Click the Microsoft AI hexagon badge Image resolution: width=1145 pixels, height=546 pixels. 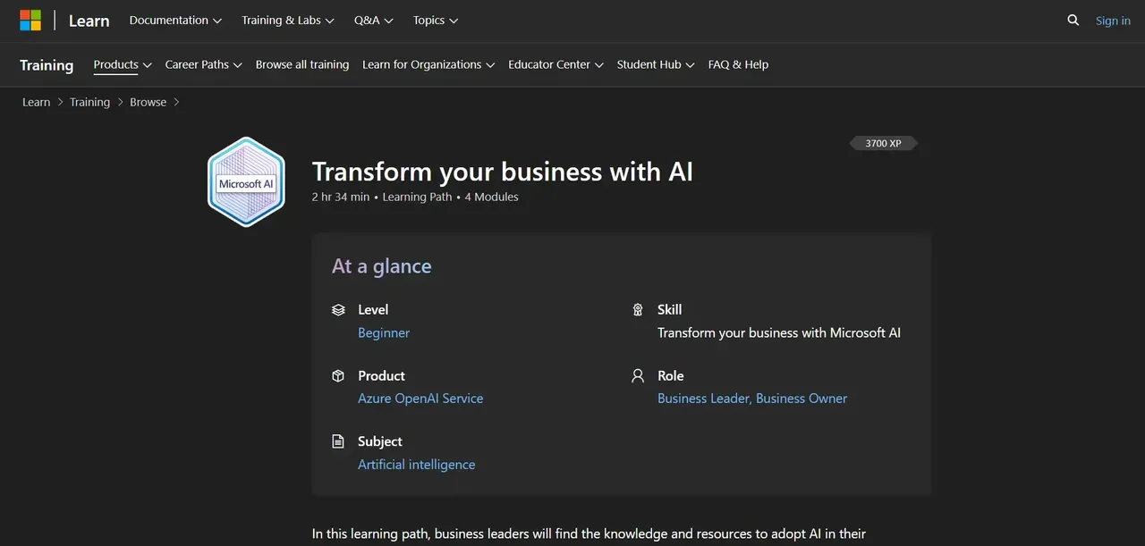[246, 182]
